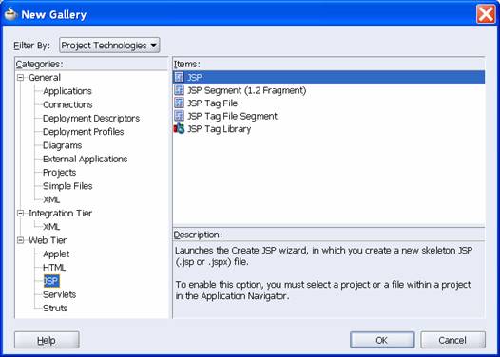The image size is (500, 357).
Task: Click the JSP Tag File icon
Action: (180, 103)
